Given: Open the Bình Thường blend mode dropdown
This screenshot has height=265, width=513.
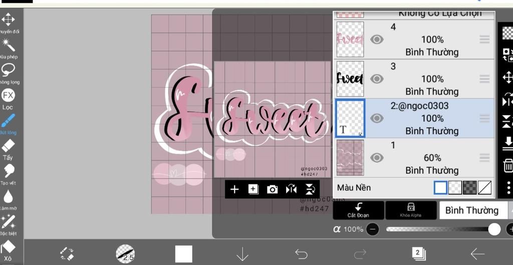Looking at the screenshot, I should pos(475,210).
